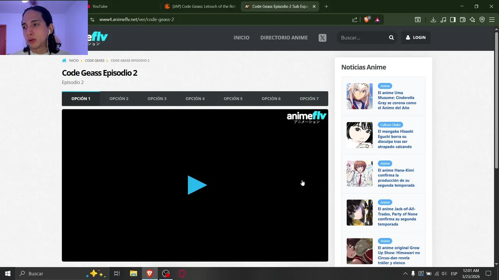Viewport: 499px width, 280px height.
Task: Open Brave Rewards triangle icon
Action: 377,19
